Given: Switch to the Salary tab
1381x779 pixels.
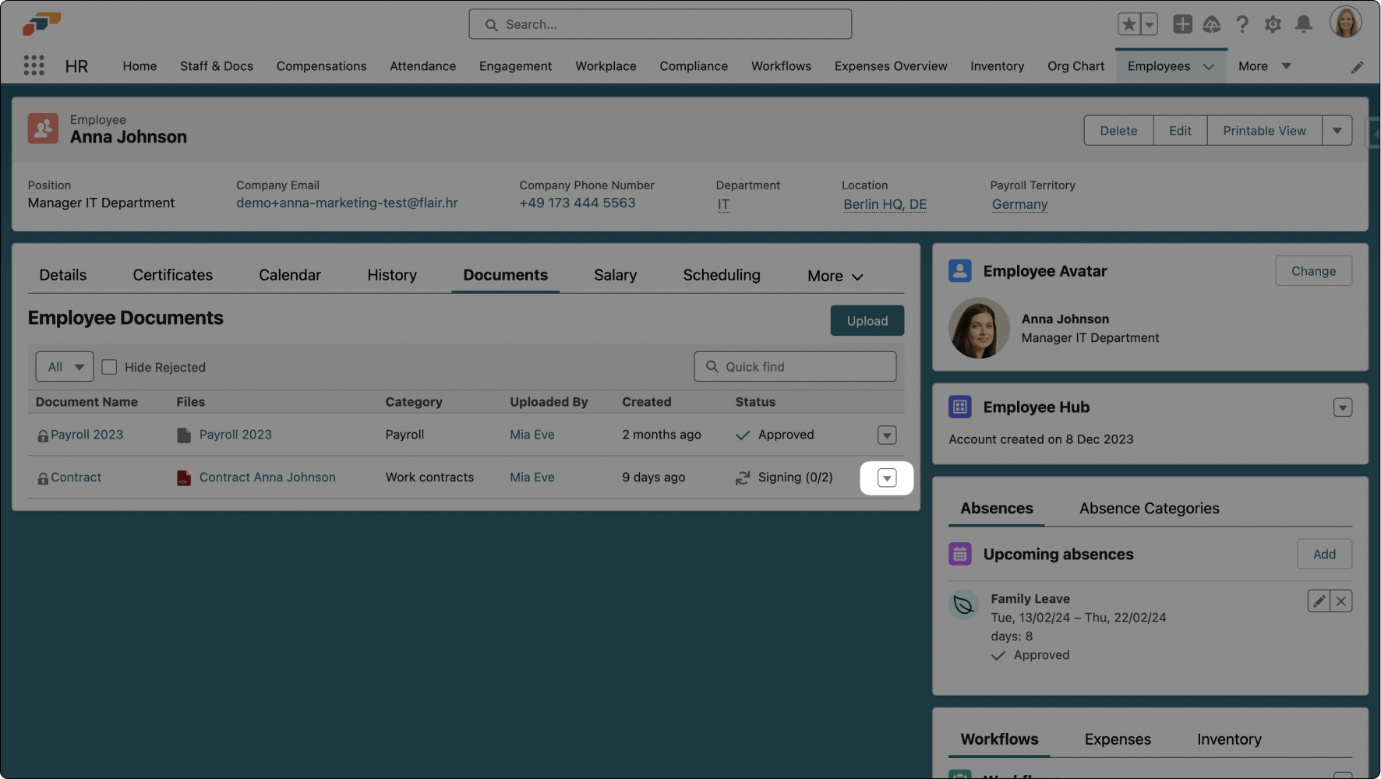Looking at the screenshot, I should pos(615,275).
